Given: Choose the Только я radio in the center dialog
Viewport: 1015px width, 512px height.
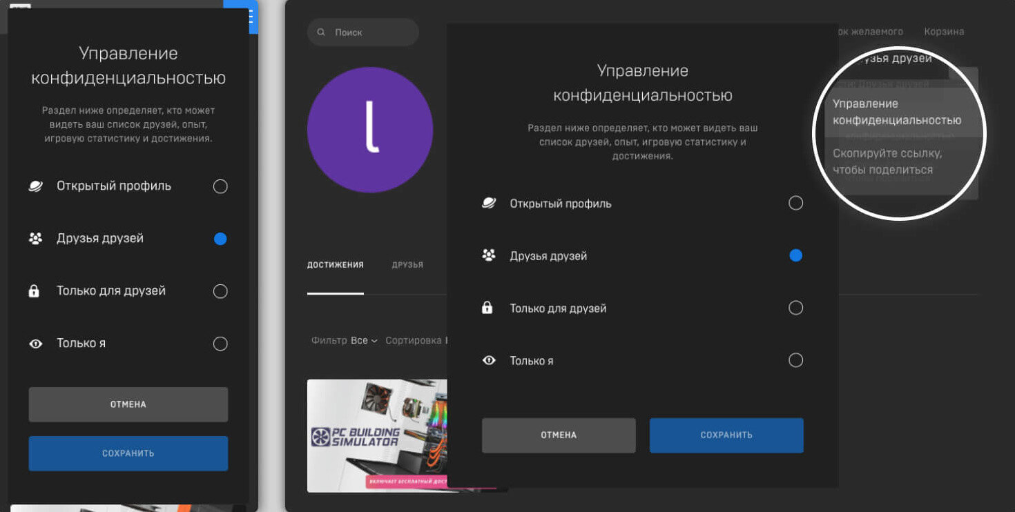Looking at the screenshot, I should point(795,360).
